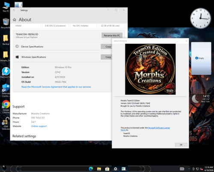Open the Online support link

(x=39, y=126)
